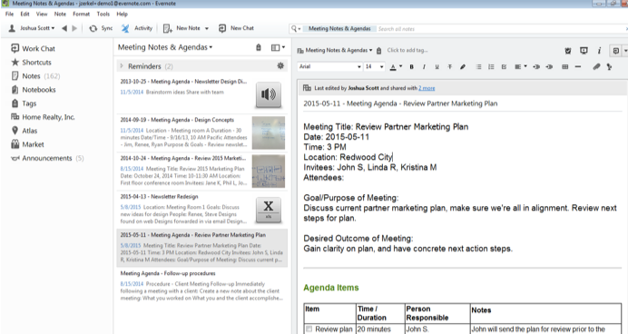This screenshot has height=334, width=628.
Task: Start a New Chat
Action: tap(236, 28)
